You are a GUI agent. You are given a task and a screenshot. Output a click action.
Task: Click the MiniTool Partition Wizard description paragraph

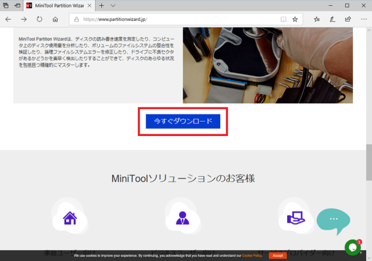coord(96,52)
